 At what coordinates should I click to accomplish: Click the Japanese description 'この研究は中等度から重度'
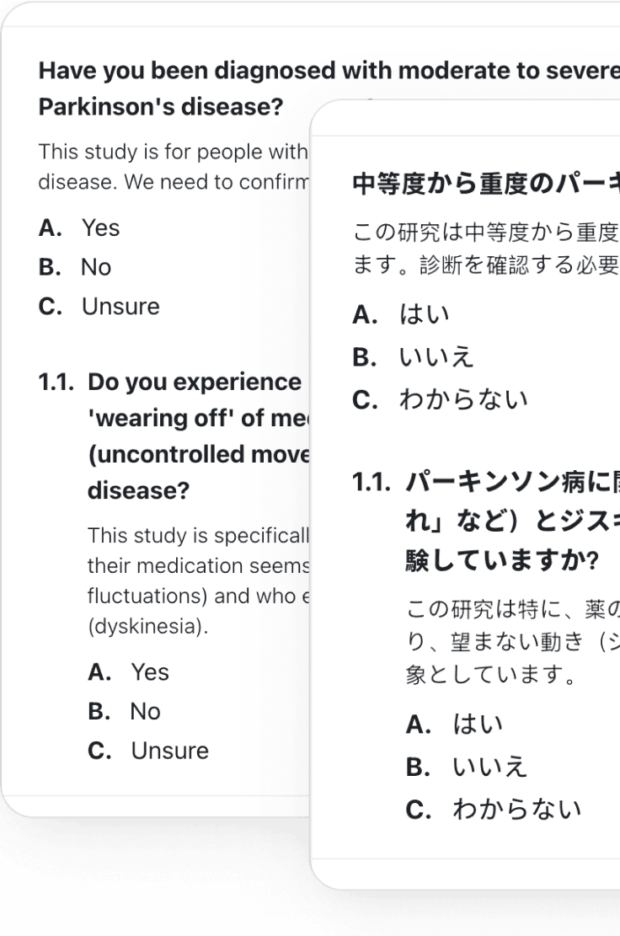tap(484, 232)
